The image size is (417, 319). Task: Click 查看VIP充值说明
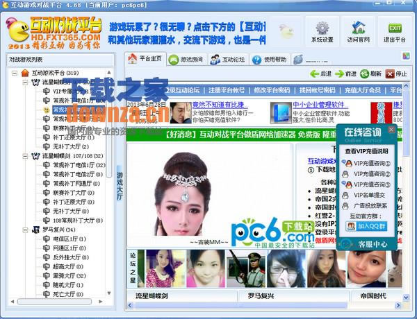(366, 152)
